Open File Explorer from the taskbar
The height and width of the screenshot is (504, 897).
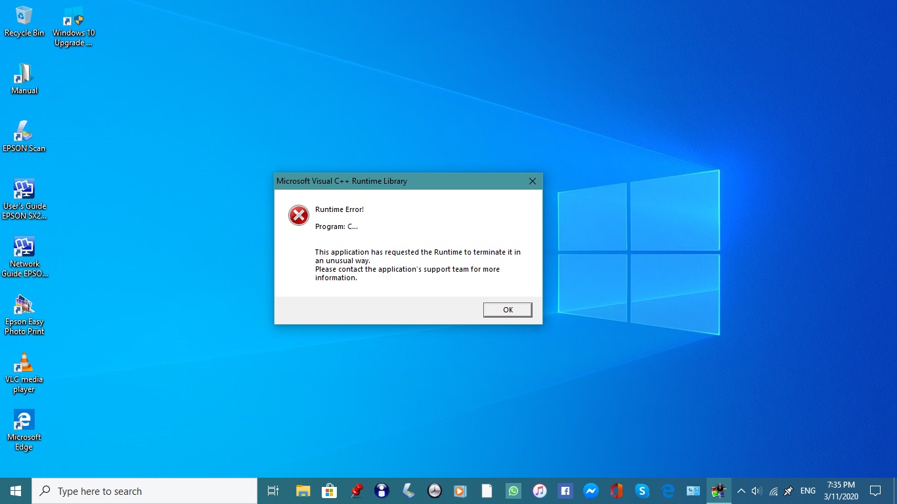pos(303,491)
